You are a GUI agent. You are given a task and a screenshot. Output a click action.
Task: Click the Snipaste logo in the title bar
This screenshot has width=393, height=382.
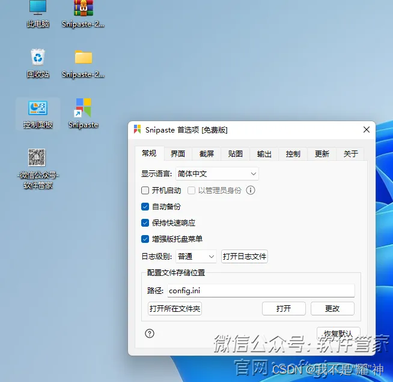(x=138, y=130)
